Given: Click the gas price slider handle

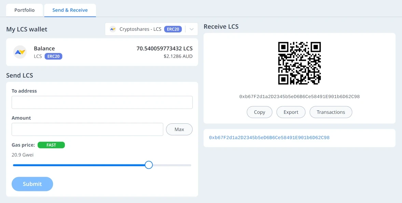Looking at the screenshot, I should click(149, 165).
